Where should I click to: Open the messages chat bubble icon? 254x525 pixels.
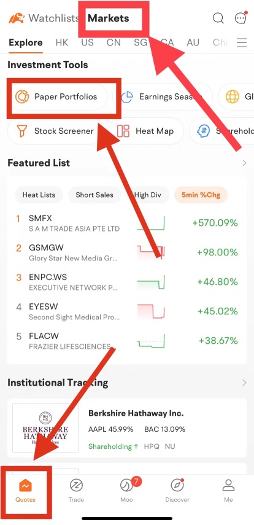(241, 18)
